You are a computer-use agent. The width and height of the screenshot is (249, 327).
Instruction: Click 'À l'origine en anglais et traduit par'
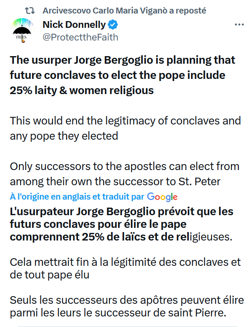pyautogui.click(x=77, y=197)
